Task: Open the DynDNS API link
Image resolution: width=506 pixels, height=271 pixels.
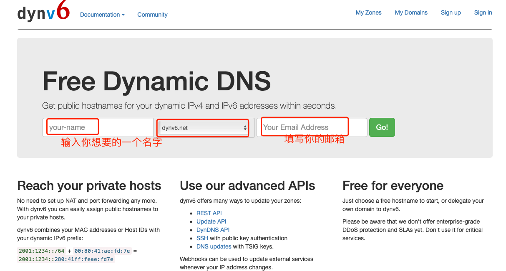Action: 213,230
